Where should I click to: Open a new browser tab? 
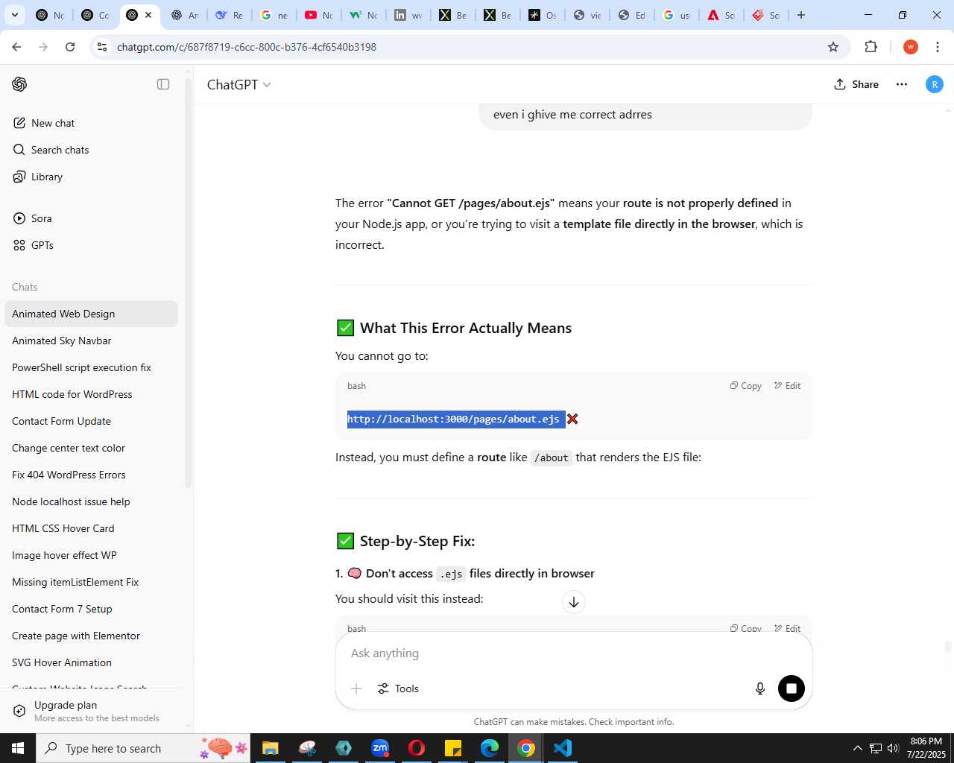801,15
